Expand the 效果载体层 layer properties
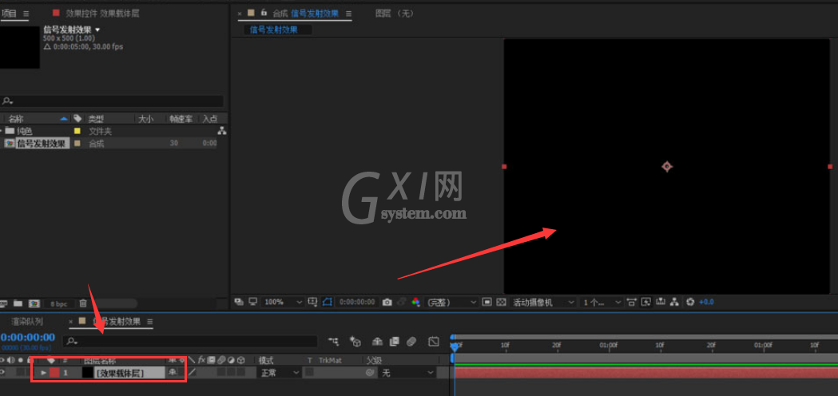 coord(44,373)
